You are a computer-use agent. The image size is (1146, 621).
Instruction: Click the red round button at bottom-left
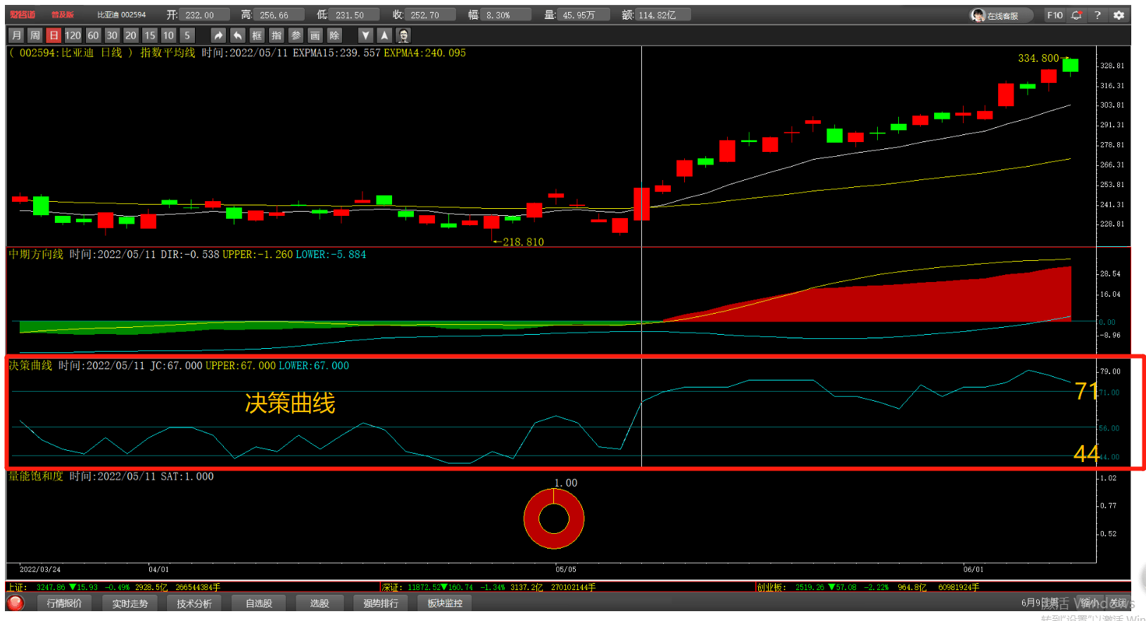pos(15,603)
